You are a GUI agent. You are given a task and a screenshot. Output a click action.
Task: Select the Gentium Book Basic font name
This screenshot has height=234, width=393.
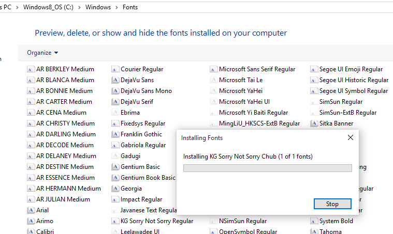[148, 178]
